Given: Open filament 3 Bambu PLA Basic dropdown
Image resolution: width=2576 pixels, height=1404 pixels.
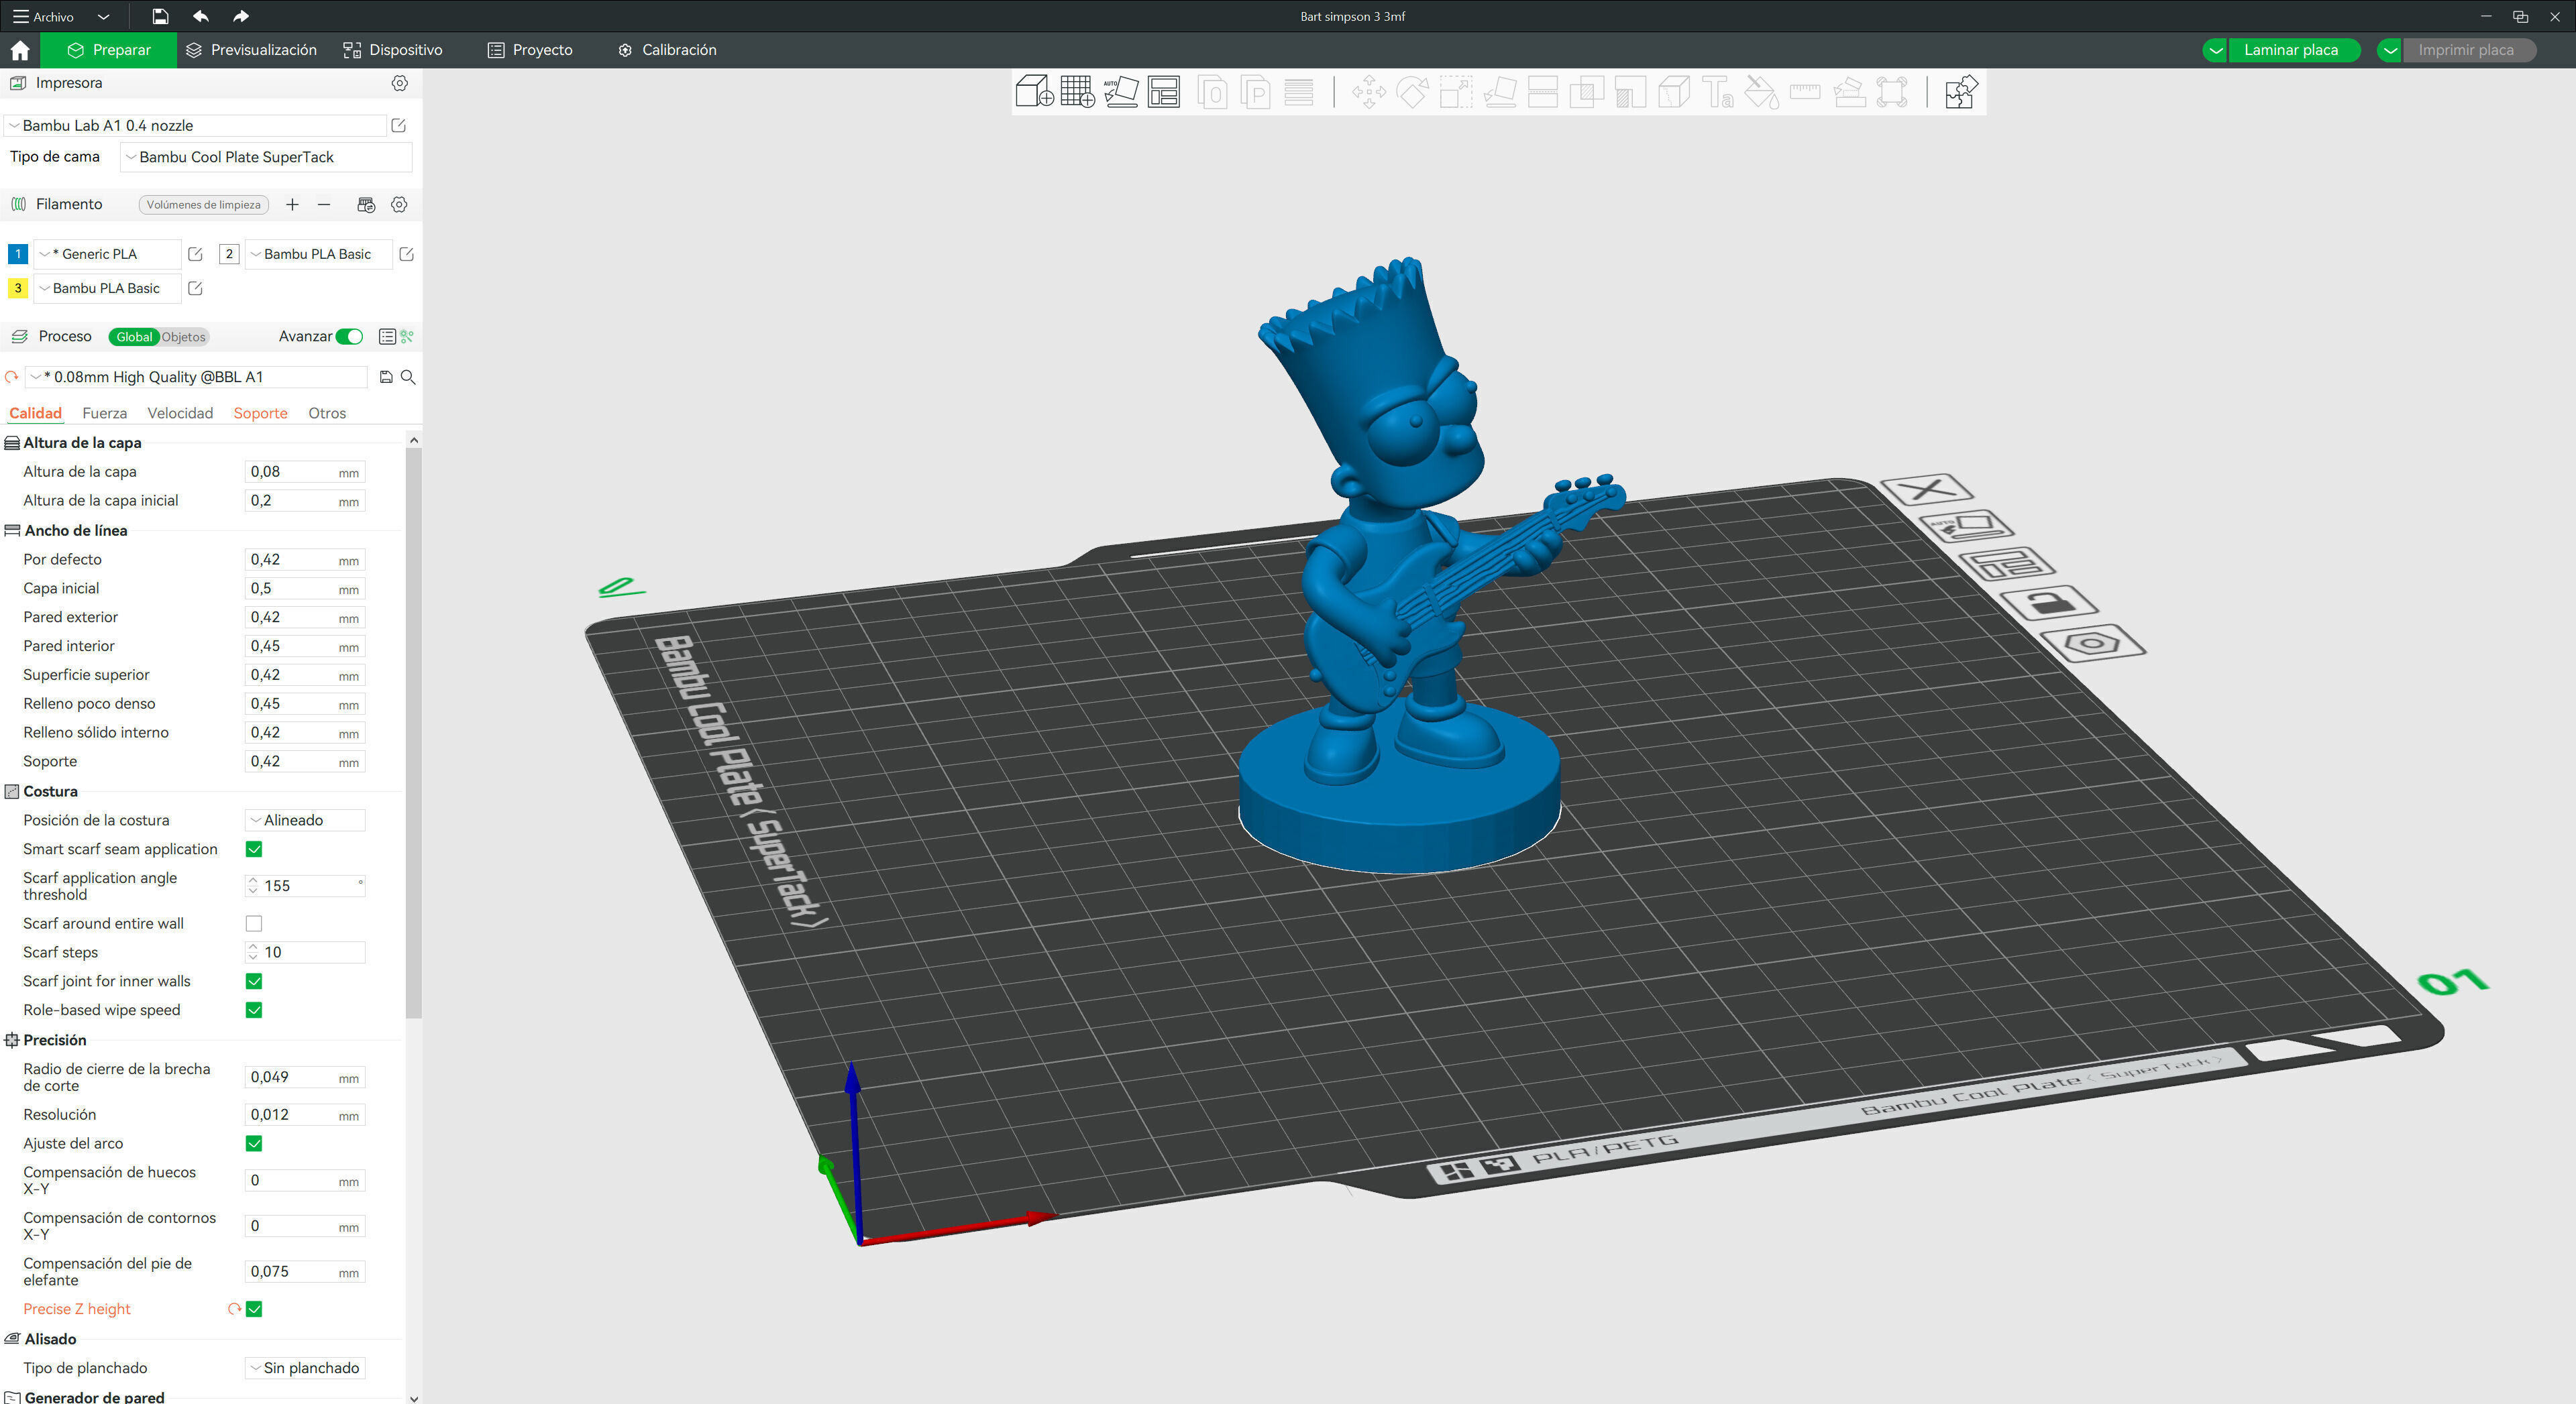Looking at the screenshot, I should coord(108,288).
